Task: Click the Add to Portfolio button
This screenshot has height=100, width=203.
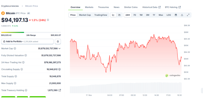Action: click(x=27, y=41)
